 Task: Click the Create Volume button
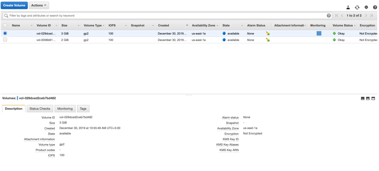pos(14,5)
